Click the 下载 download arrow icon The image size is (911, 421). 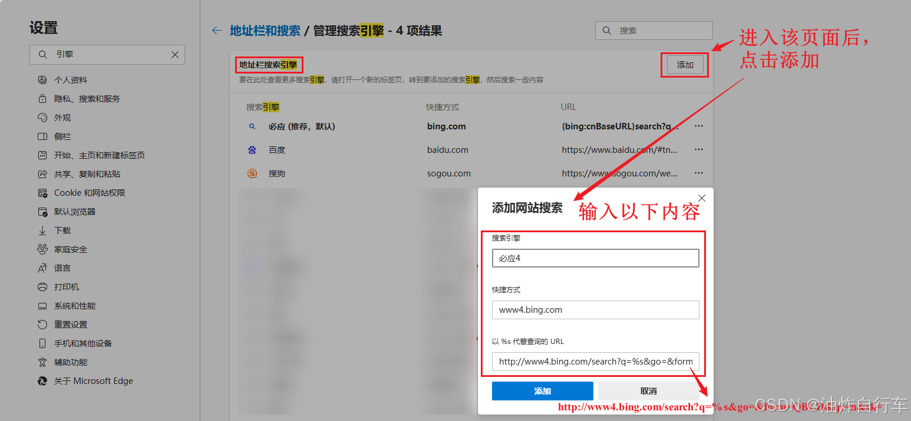click(42, 230)
